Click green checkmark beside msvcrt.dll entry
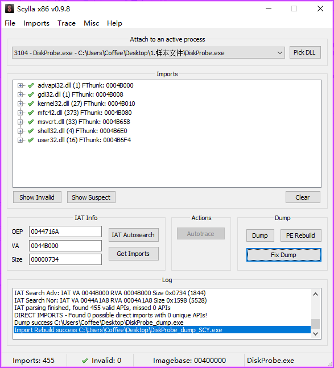Image resolution: width=334 pixels, height=368 pixels. (x=31, y=122)
